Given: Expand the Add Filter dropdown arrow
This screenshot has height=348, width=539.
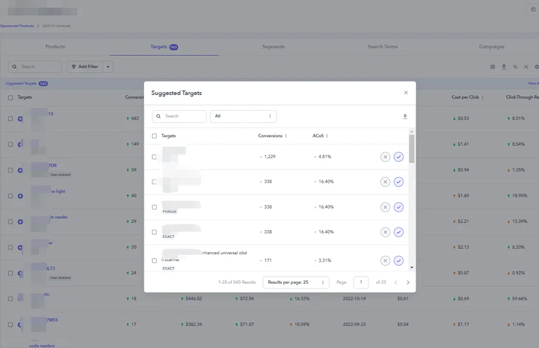Looking at the screenshot, I should click(108, 66).
